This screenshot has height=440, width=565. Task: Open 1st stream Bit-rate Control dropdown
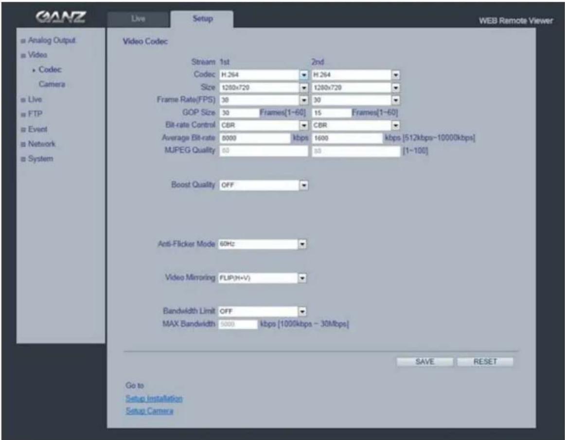[264, 125]
